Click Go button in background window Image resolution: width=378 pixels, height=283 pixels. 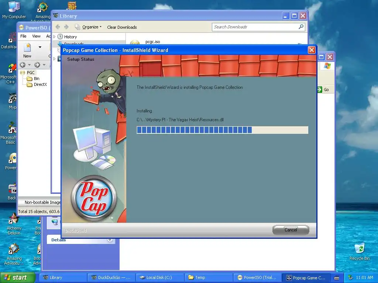click(x=323, y=90)
